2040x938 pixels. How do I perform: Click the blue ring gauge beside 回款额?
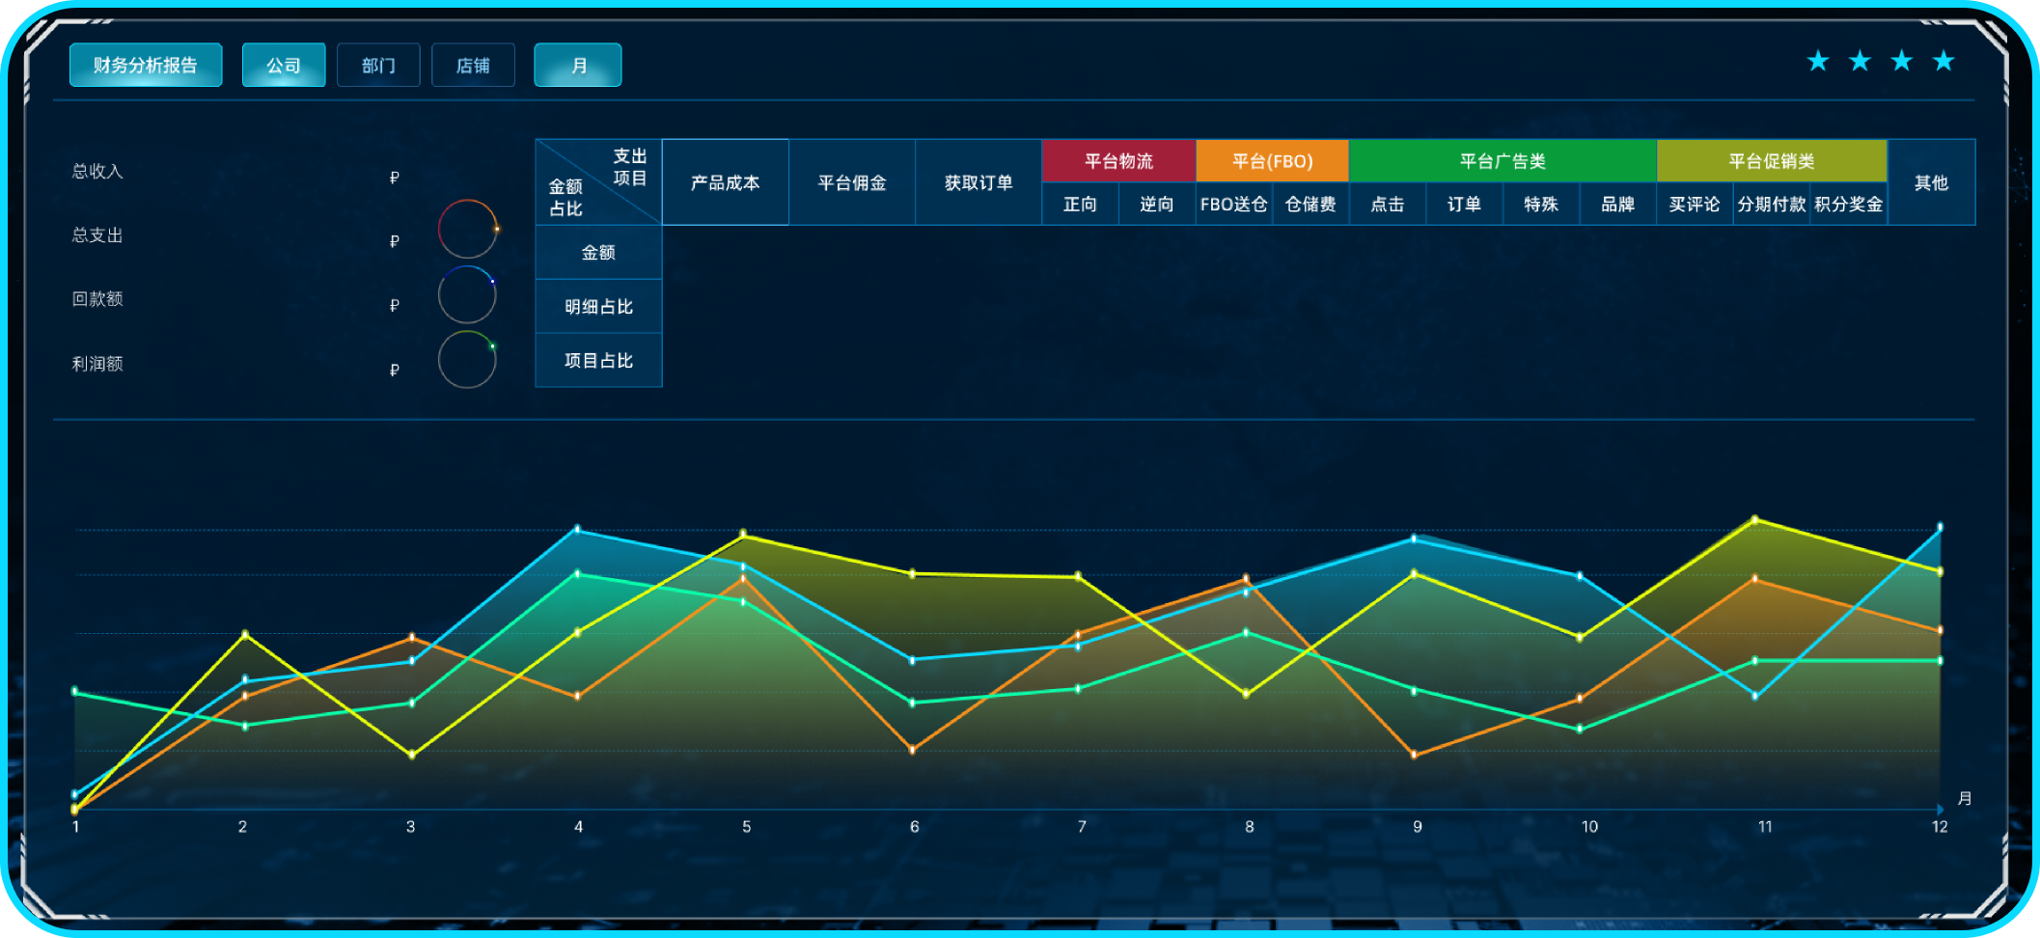[467, 294]
